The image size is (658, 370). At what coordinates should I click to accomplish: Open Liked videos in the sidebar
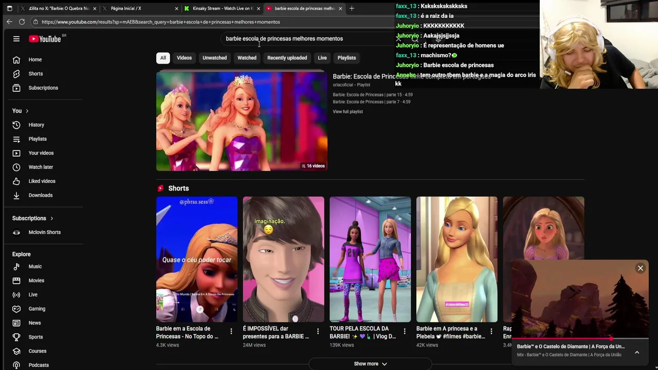41,181
